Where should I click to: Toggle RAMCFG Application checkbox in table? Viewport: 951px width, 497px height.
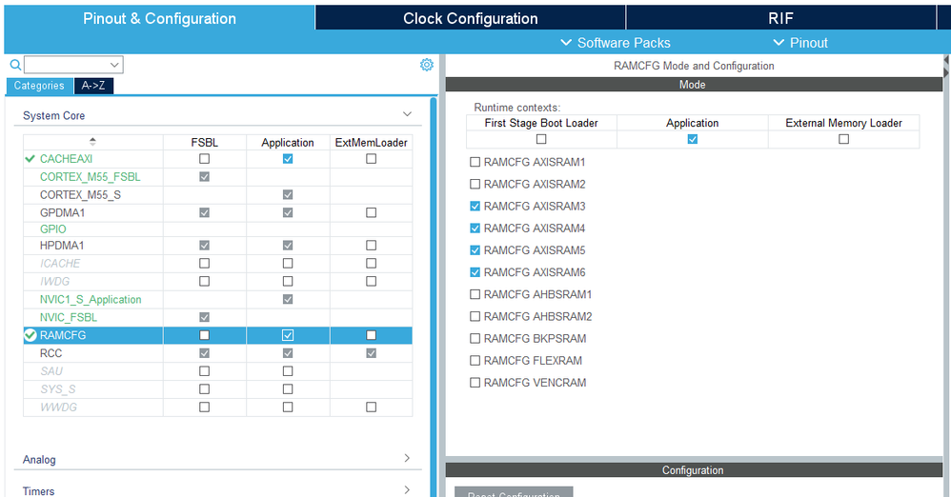tap(288, 335)
